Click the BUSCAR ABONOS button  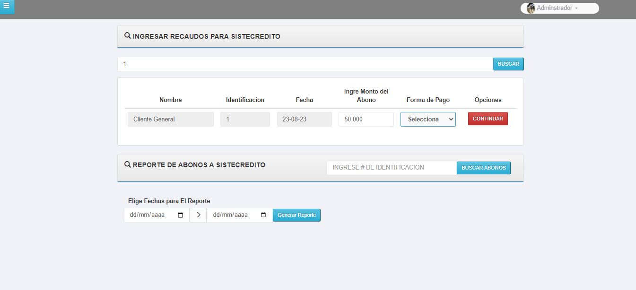click(483, 168)
